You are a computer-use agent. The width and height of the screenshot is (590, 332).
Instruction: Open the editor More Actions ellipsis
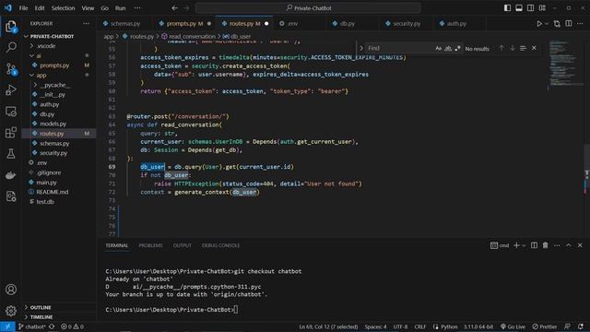click(580, 24)
